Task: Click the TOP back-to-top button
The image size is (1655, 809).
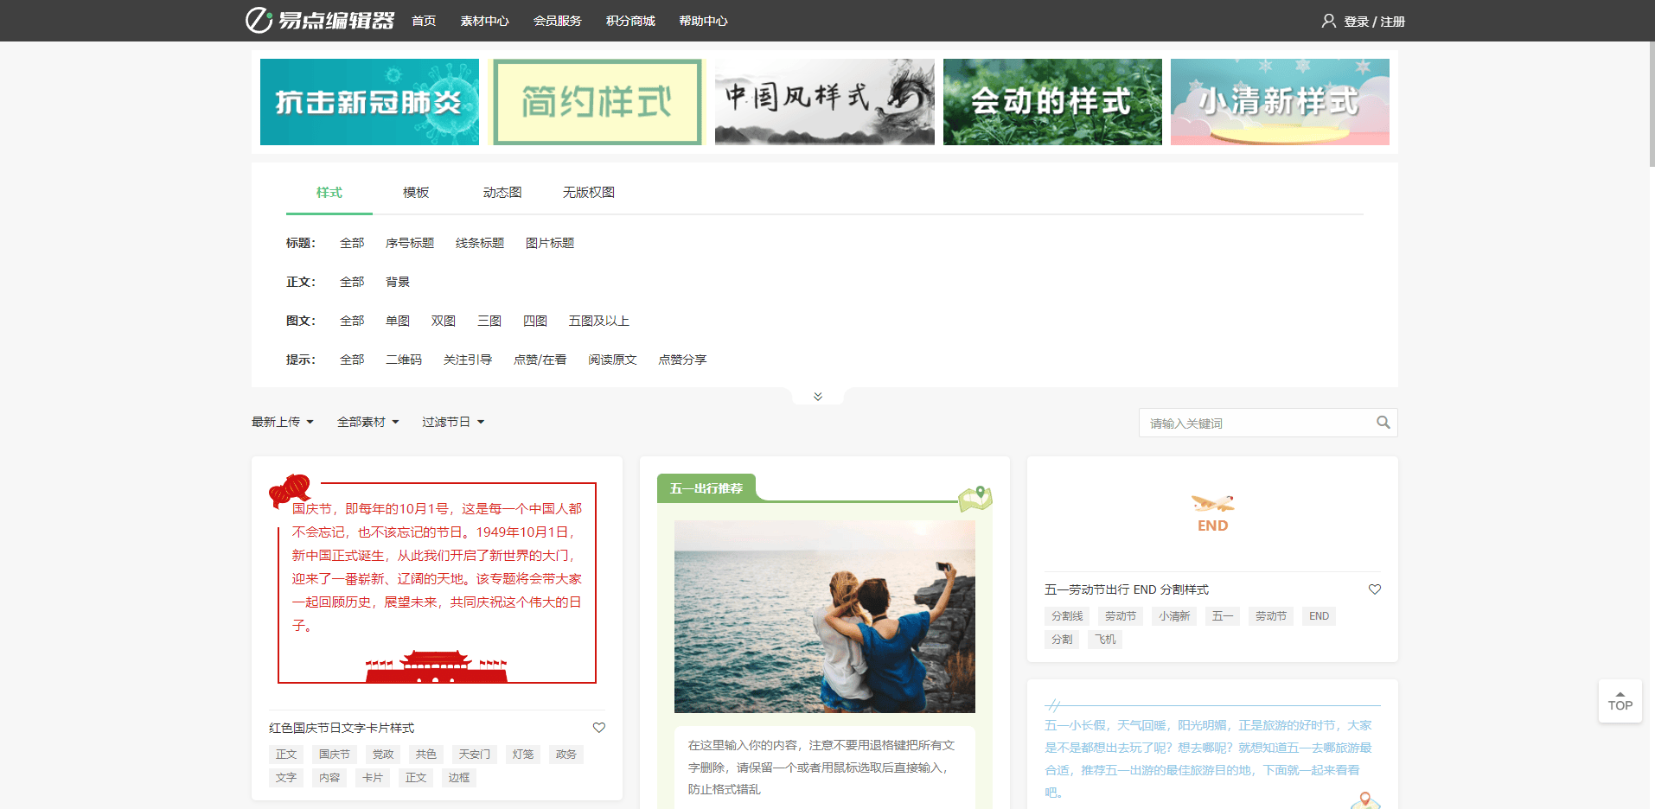Action: [x=1620, y=701]
